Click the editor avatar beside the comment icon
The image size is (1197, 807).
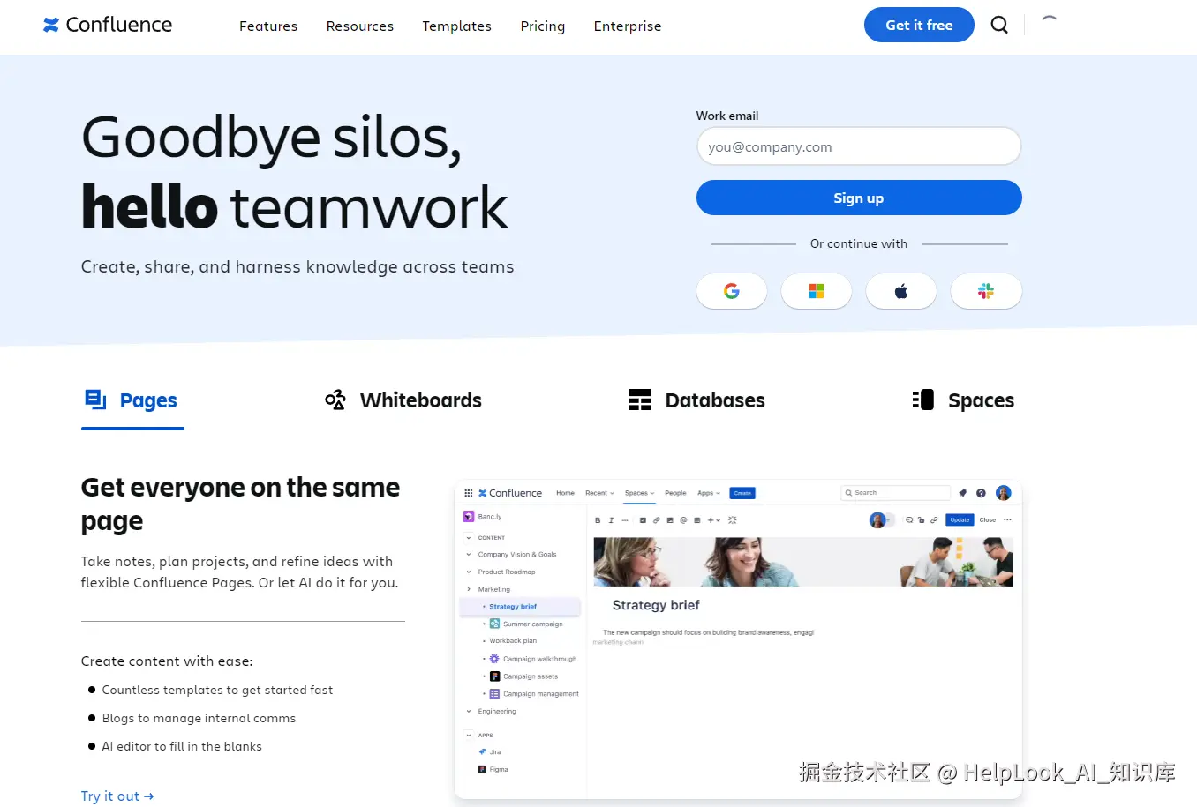point(877,519)
